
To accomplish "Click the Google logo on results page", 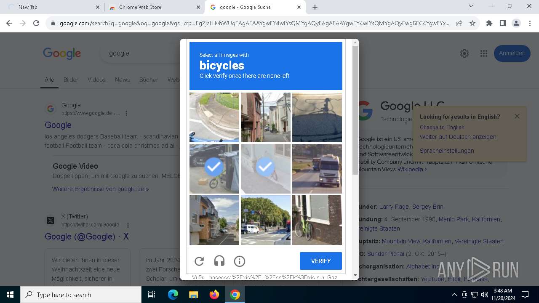I will click(x=62, y=53).
